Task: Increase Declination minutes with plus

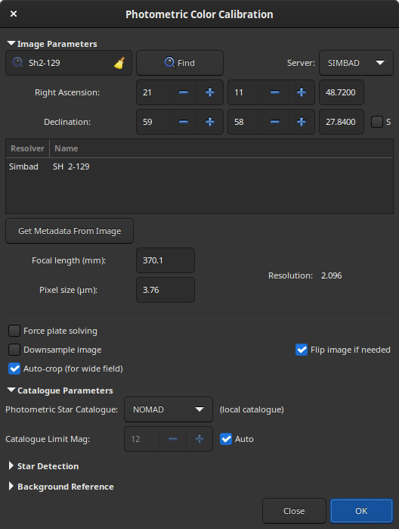Action: click(302, 122)
